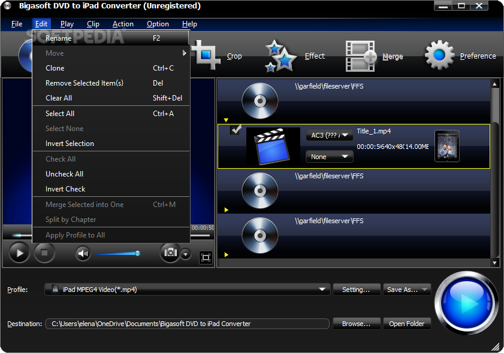This screenshot has height=353, width=504.
Task: Click the Destination path field
Action: pos(188,324)
